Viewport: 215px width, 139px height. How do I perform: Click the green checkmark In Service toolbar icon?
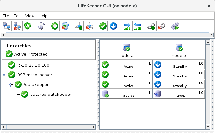(103, 26)
